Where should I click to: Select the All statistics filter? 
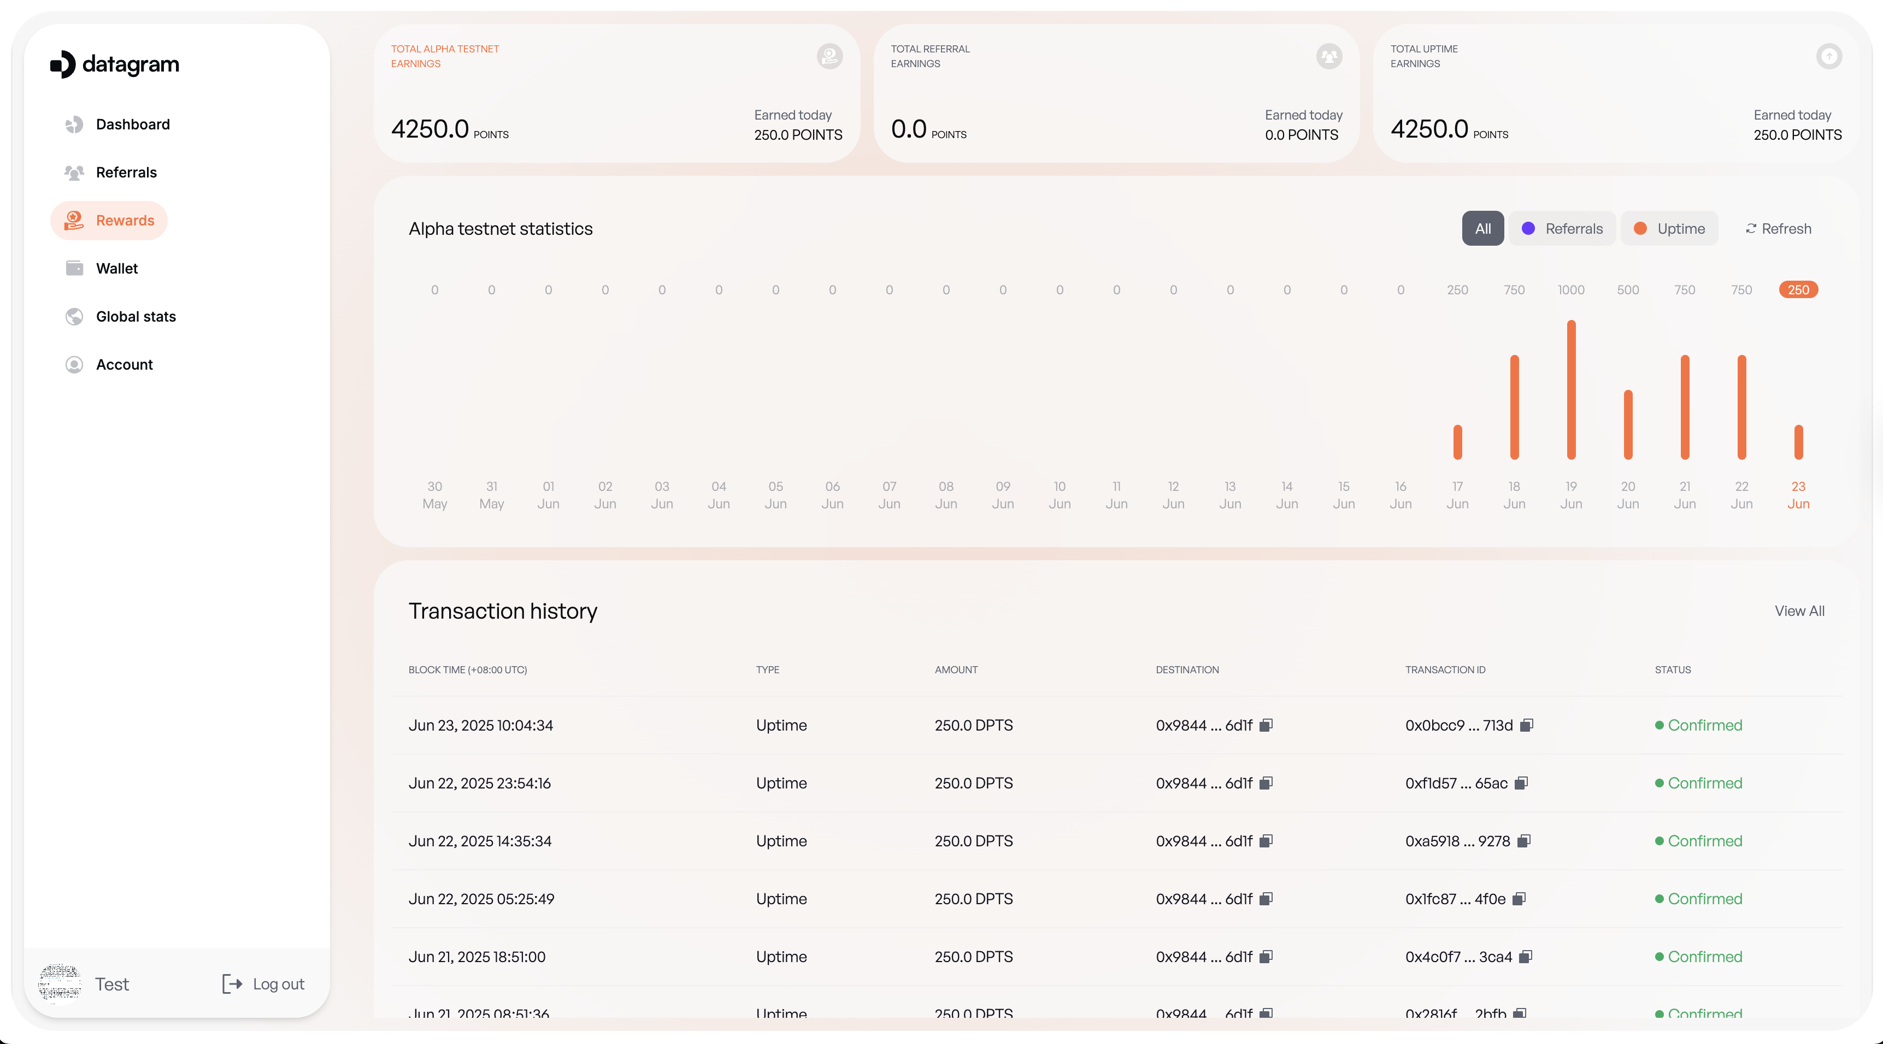coord(1482,229)
